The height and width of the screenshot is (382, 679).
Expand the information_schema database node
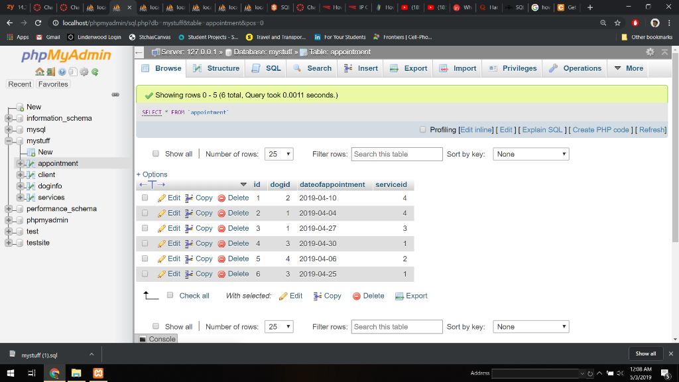click(9, 118)
